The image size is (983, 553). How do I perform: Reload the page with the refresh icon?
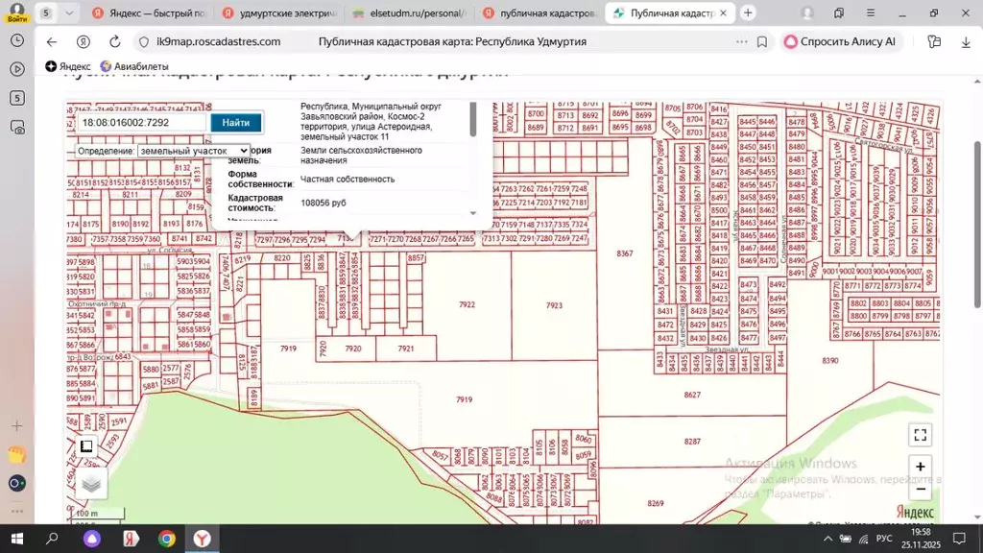coord(115,42)
